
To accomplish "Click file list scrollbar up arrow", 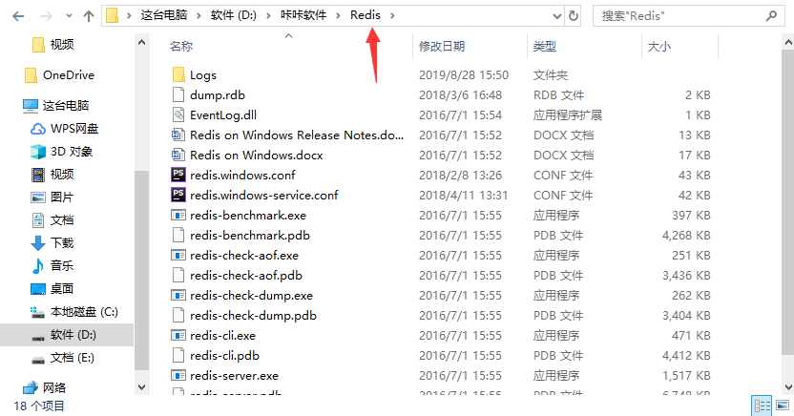I will 788,43.
